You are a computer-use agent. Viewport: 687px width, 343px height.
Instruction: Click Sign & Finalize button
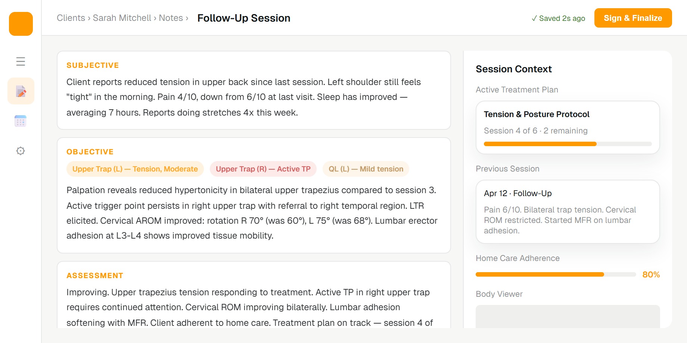pos(633,18)
